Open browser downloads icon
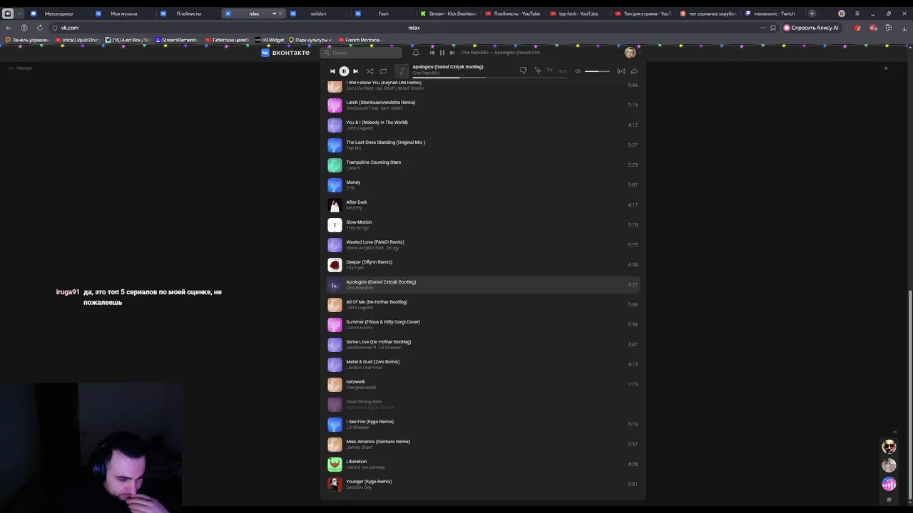 click(x=903, y=28)
